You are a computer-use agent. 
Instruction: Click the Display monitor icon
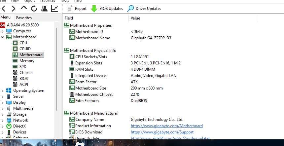[x=9, y=102]
